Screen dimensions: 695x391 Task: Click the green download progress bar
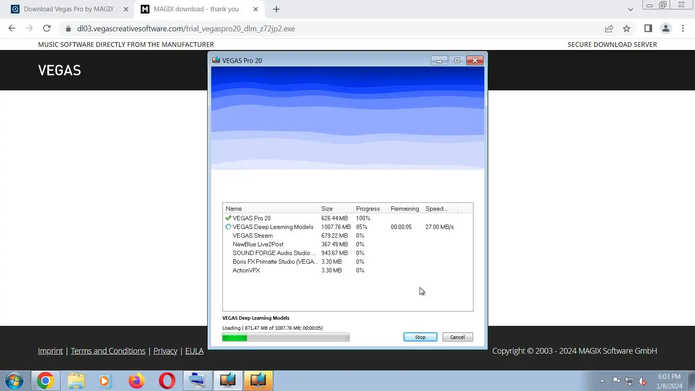coord(285,337)
